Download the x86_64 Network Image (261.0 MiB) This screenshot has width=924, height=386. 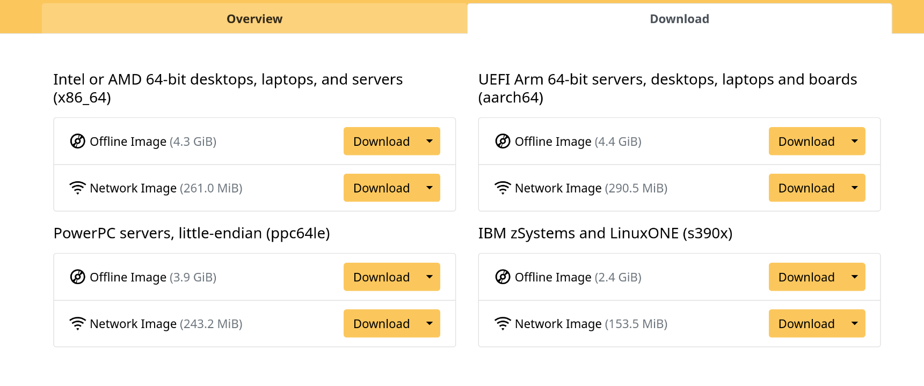[x=381, y=188]
